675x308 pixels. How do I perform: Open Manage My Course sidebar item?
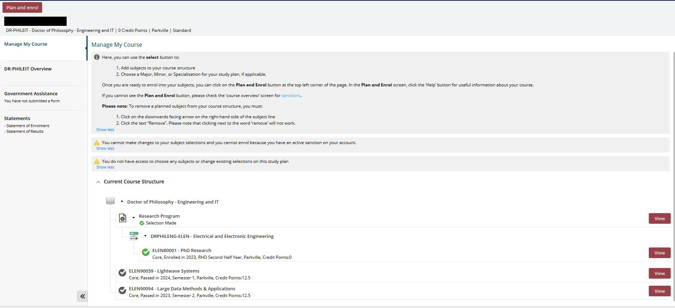point(26,44)
